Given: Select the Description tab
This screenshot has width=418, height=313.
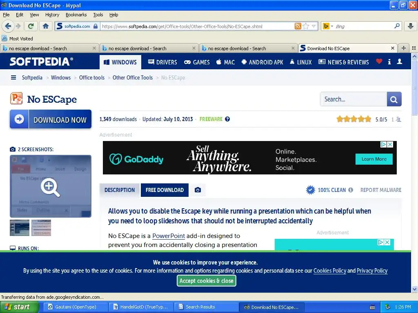Looking at the screenshot, I should (120, 190).
